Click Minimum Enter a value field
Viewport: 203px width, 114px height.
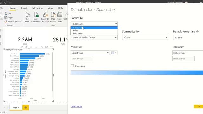click(82, 59)
